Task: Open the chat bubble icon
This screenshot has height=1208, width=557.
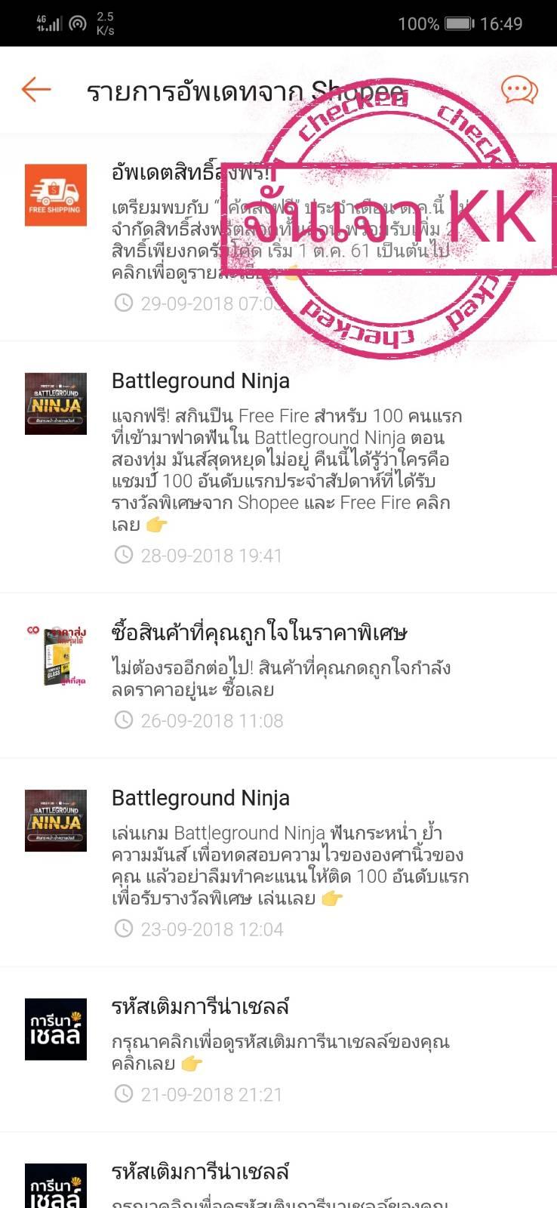Action: [x=519, y=91]
